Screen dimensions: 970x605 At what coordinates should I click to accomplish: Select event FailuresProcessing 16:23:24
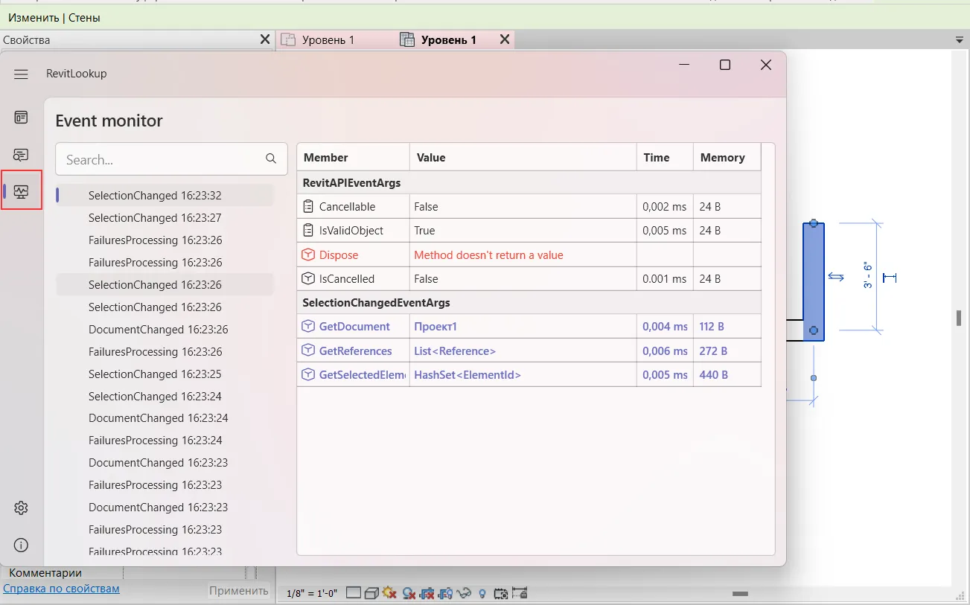pyautogui.click(x=165, y=441)
